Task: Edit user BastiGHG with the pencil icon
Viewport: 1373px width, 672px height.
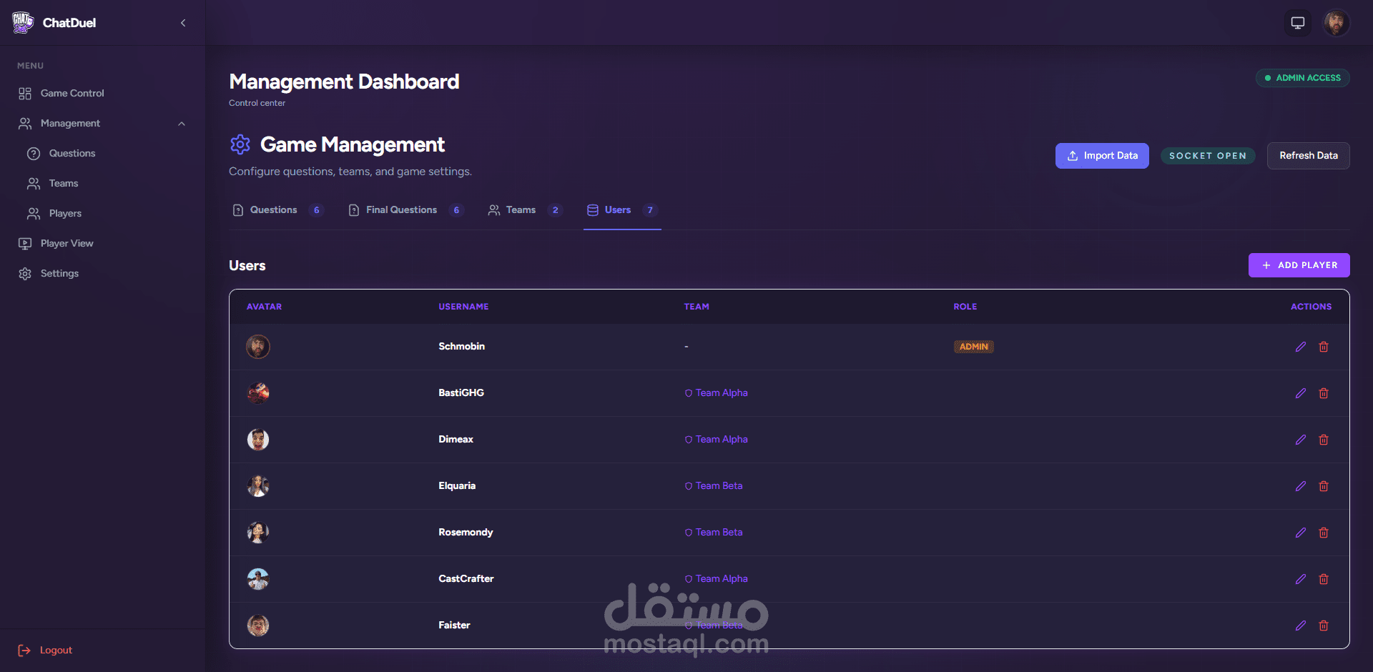Action: (1300, 393)
